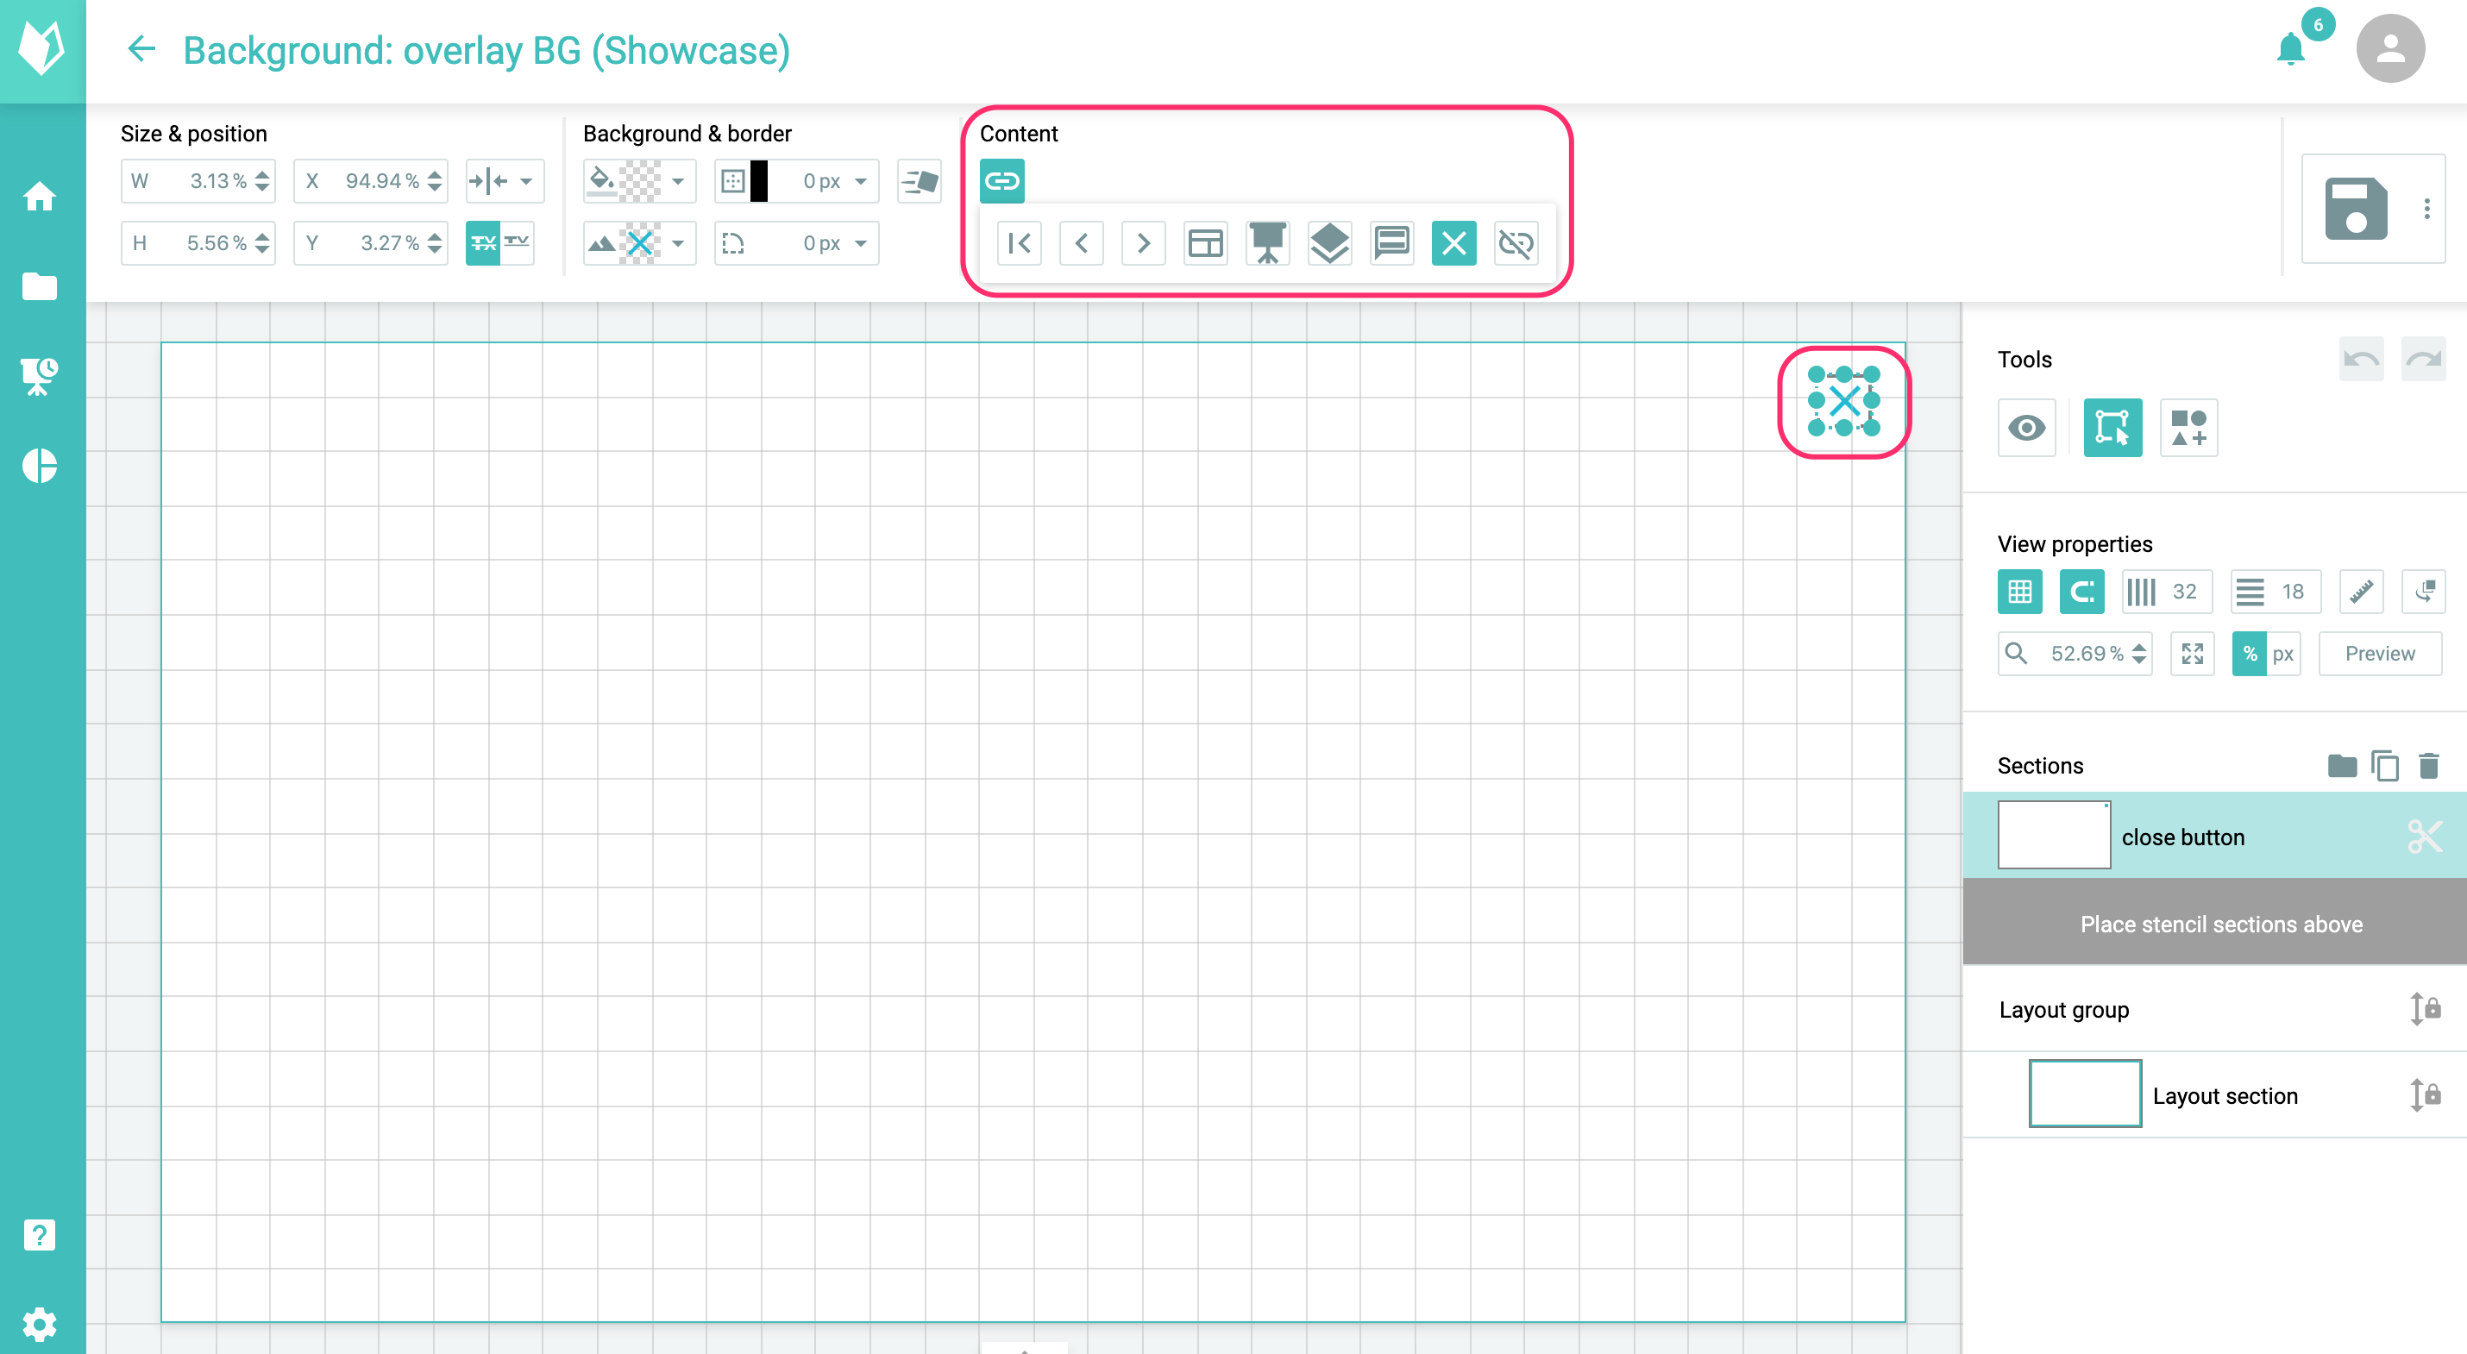Select the add shapes tool
Viewport: 2467px width, 1354px height.
2189,427
